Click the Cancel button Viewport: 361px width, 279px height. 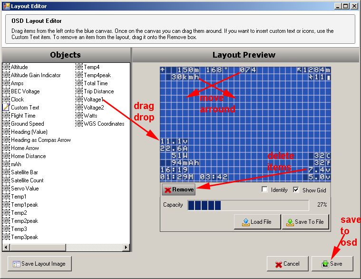click(x=287, y=264)
